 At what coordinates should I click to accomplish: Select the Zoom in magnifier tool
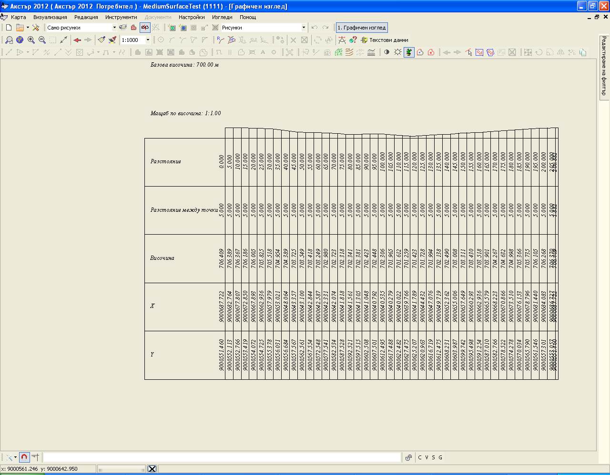pyautogui.click(x=31, y=40)
